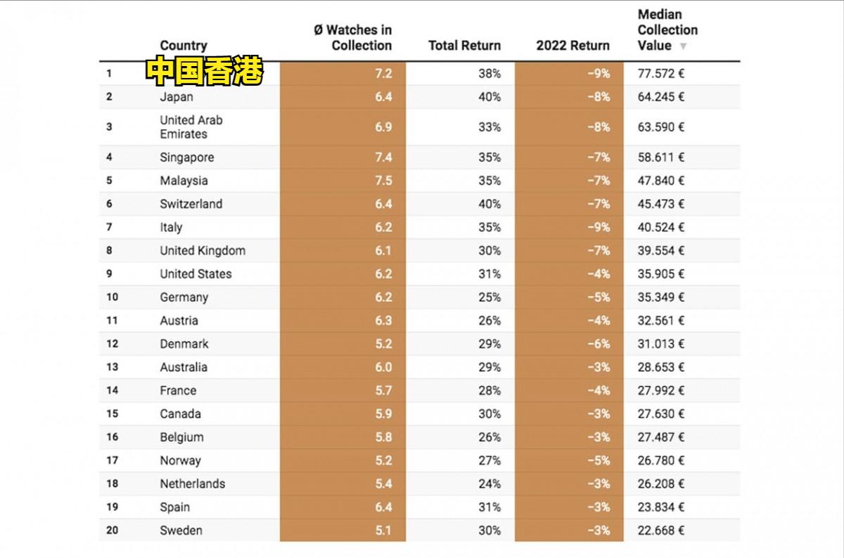
Task: Sort by the Country column header
Action: (x=184, y=46)
